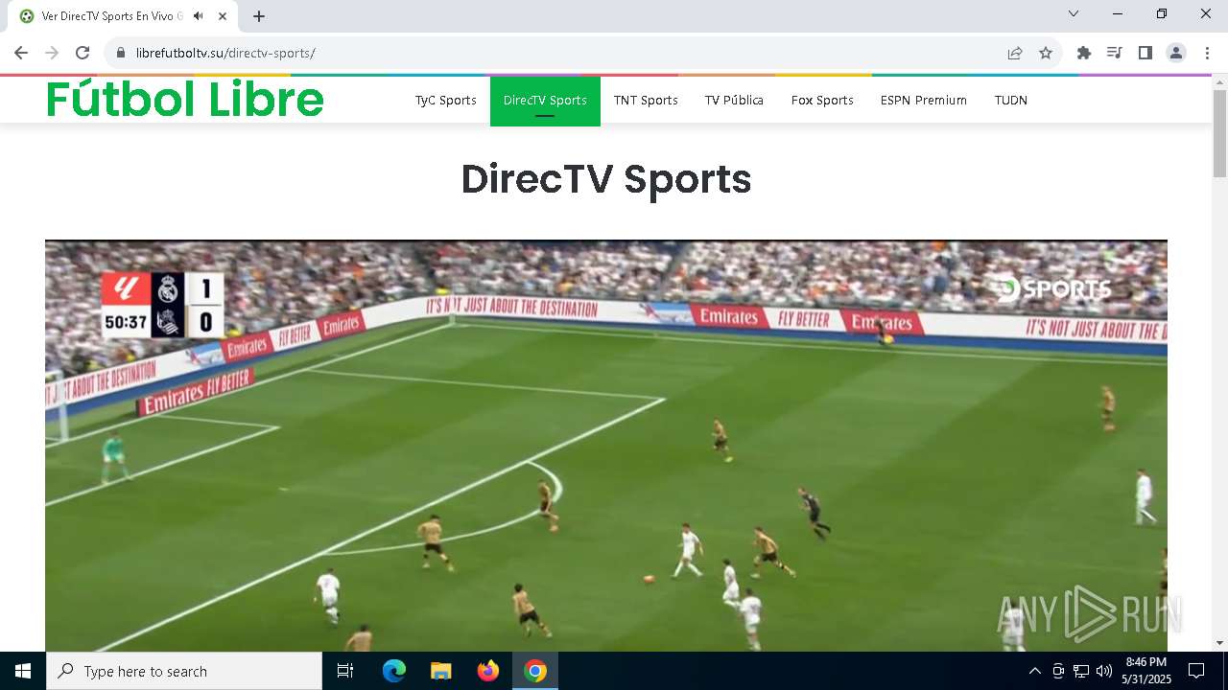The width and height of the screenshot is (1228, 690).
Task: Open the Fox Sports channel
Action: [822, 100]
